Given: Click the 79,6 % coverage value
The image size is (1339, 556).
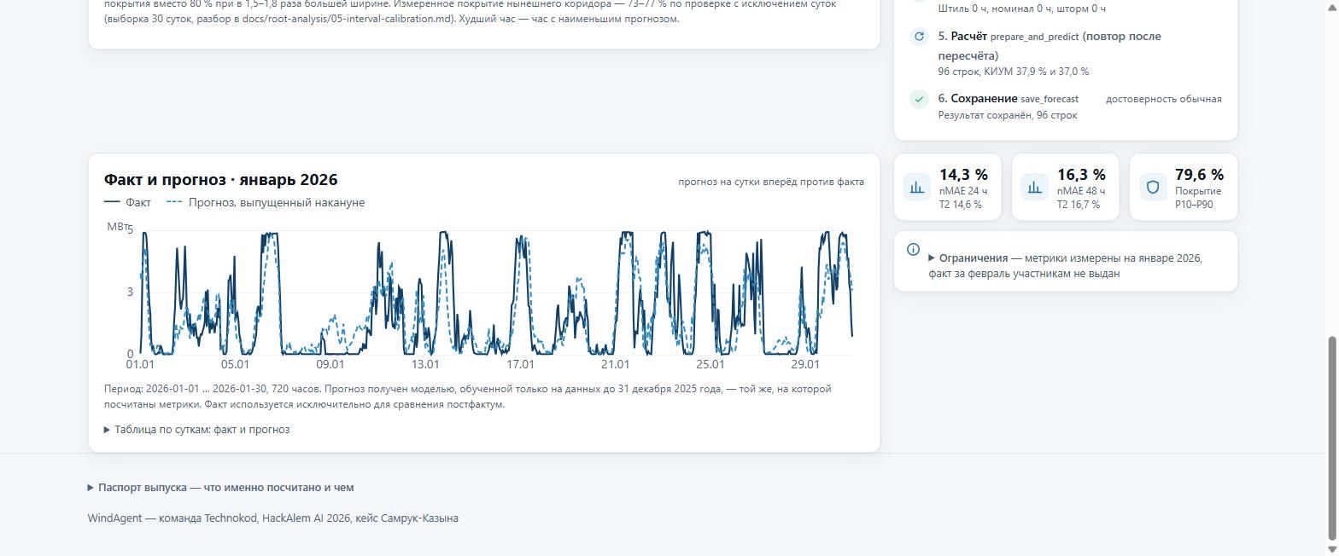Looking at the screenshot, I should 1199,175.
